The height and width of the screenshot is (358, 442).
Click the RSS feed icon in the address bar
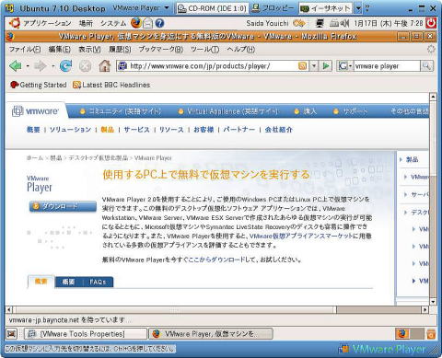coord(302,66)
